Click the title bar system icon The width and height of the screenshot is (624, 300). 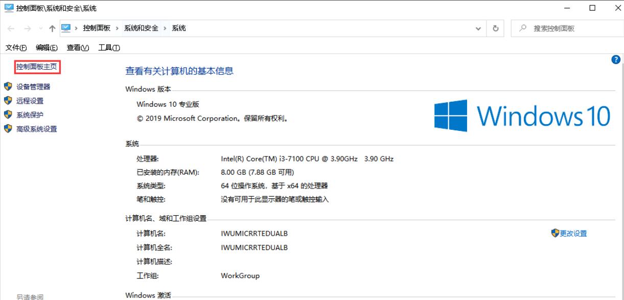tap(9, 8)
